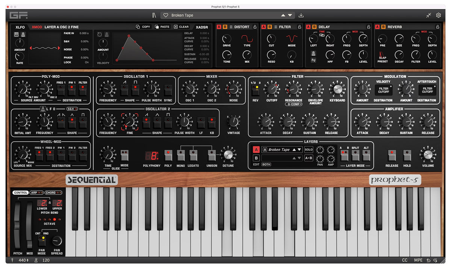Switch to the XLFO tab
451x270 pixels.
tap(20, 27)
